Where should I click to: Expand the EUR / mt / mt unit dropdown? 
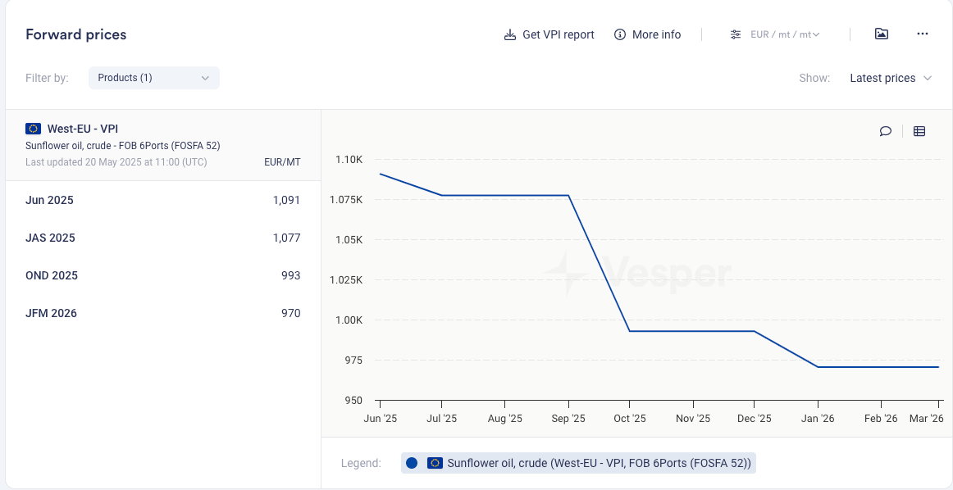pos(785,34)
